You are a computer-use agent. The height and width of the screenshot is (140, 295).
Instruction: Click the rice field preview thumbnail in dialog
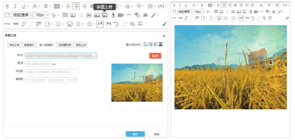pos(137,83)
